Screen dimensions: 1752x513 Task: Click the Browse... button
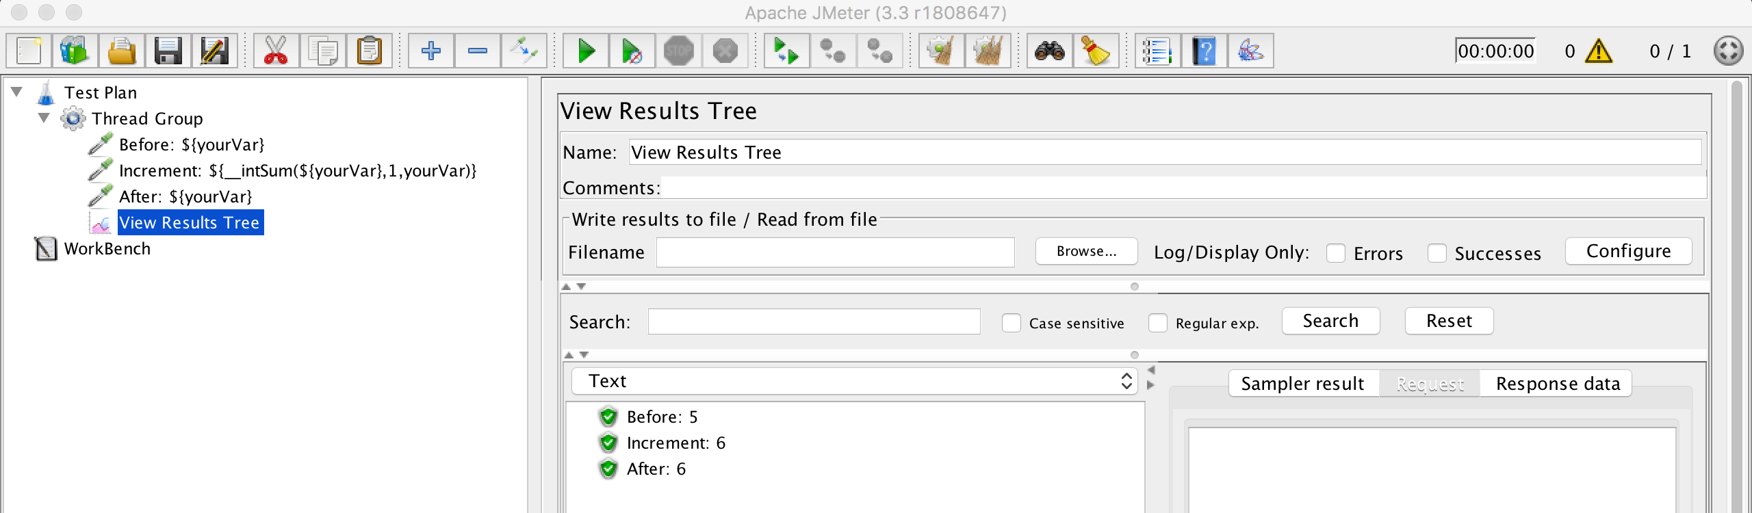pos(1086,251)
